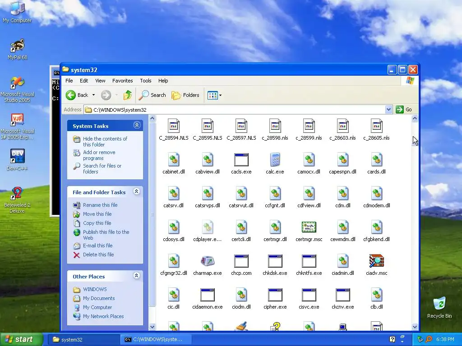Open the Address bar dropdown list
This screenshot has width=462, height=346.
(x=388, y=109)
